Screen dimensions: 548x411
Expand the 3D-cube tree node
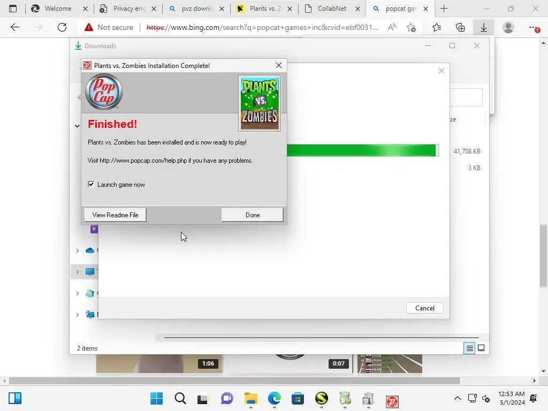coord(77,294)
